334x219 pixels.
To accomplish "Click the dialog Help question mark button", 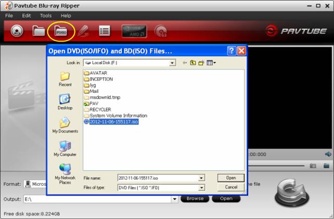I will (232, 51).
